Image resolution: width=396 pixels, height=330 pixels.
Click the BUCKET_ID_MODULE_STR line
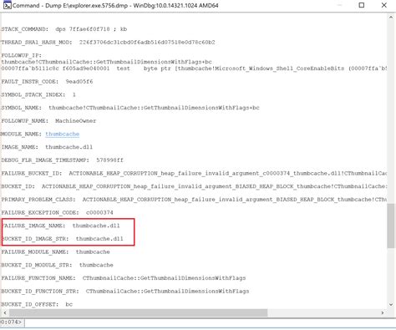coord(57,265)
